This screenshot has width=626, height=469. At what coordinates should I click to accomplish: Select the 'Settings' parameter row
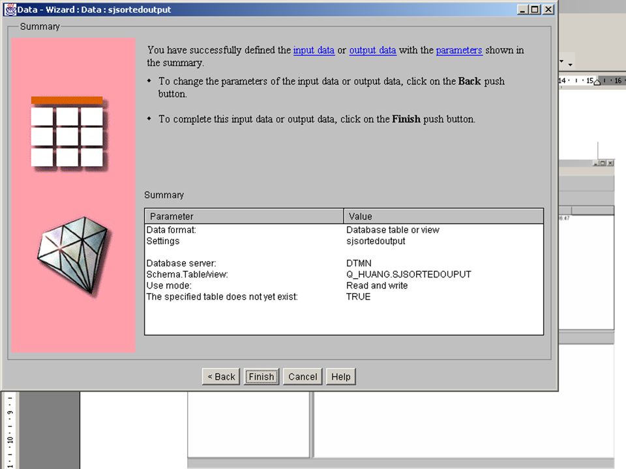click(163, 241)
